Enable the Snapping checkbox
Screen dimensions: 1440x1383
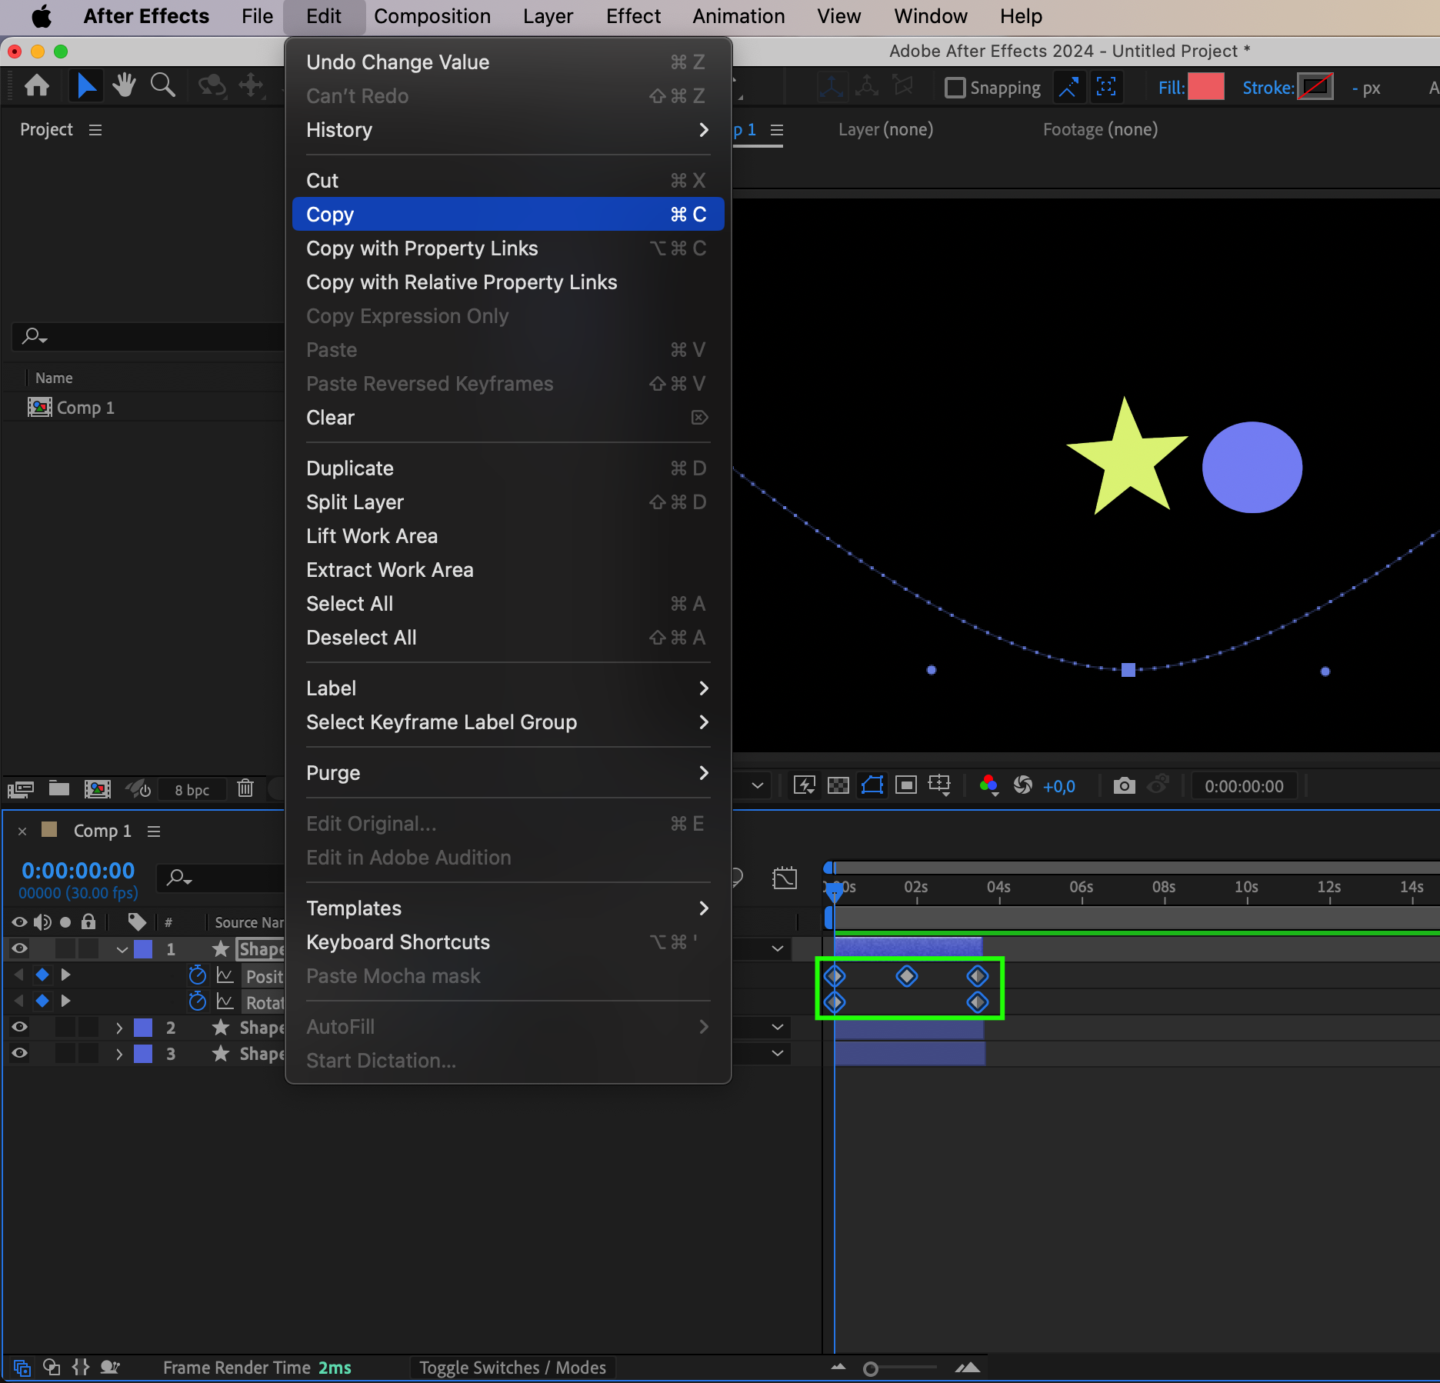point(955,88)
